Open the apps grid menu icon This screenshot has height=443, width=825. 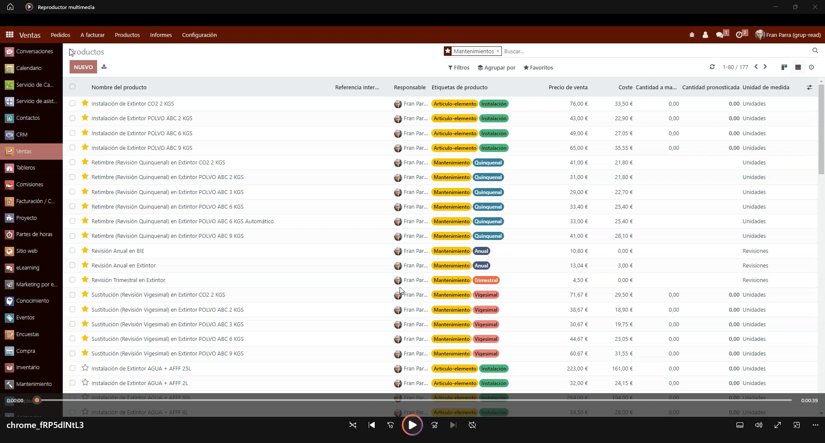[9, 35]
